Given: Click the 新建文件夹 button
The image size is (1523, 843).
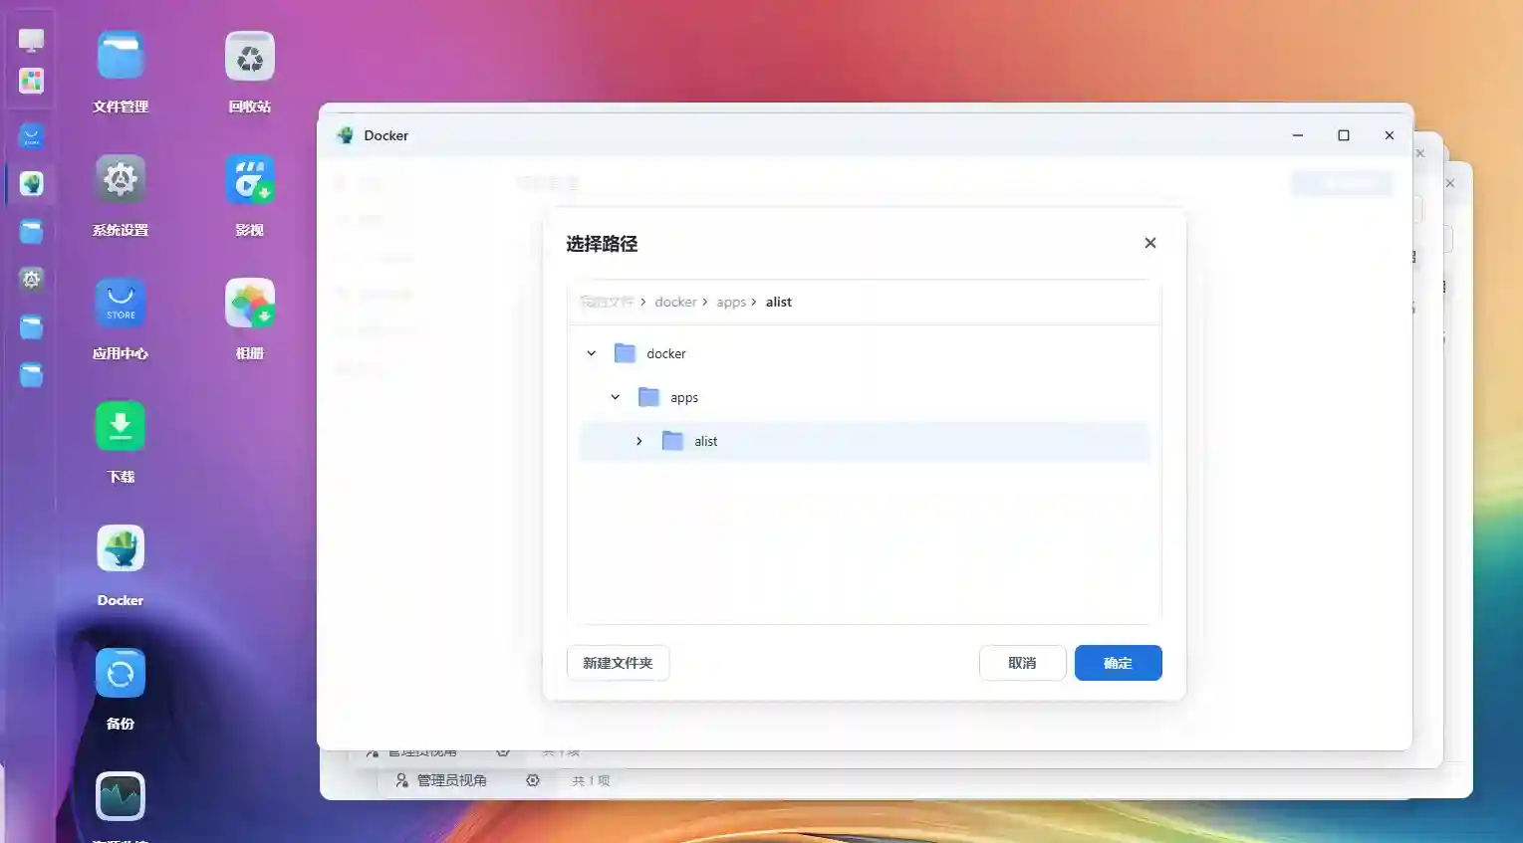Looking at the screenshot, I should tap(618, 663).
